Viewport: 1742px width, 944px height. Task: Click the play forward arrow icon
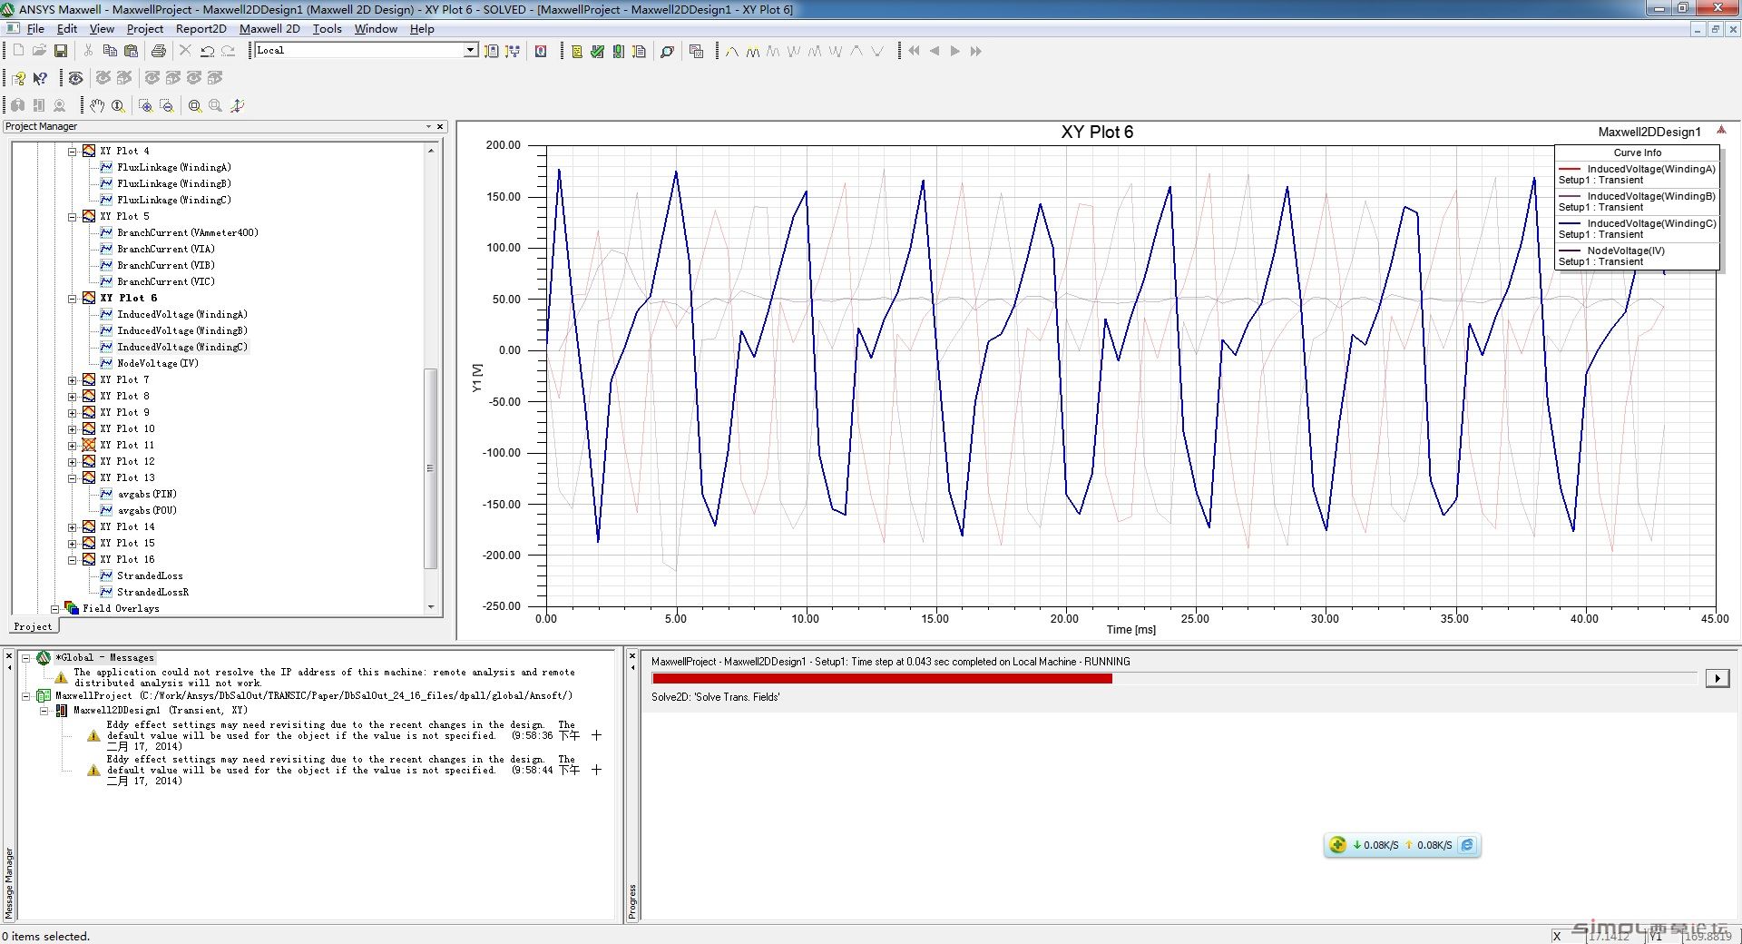pos(955,51)
